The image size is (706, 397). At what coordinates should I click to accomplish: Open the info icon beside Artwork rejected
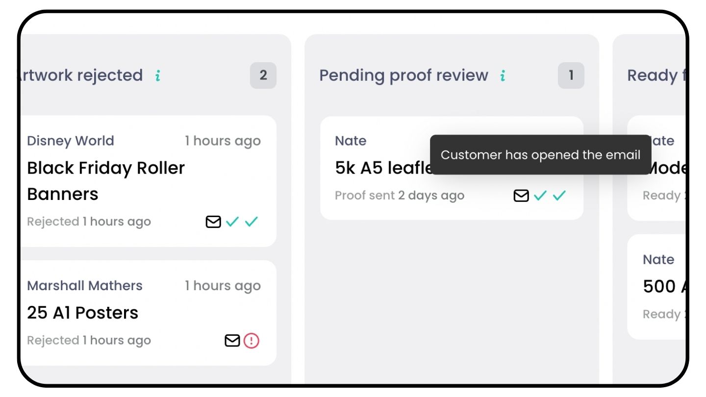coord(157,76)
